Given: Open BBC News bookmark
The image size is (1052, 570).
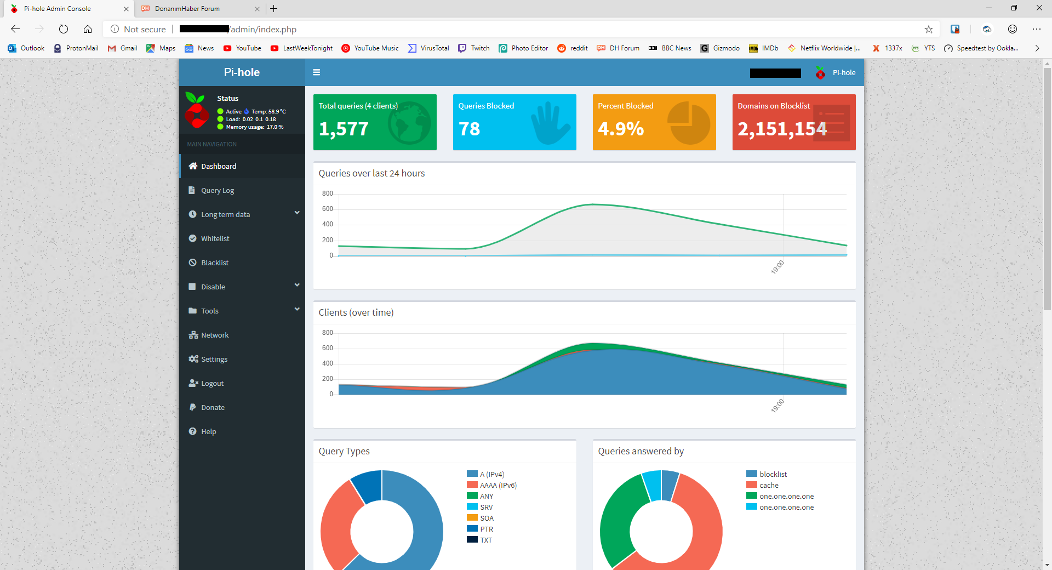Looking at the screenshot, I should point(670,48).
